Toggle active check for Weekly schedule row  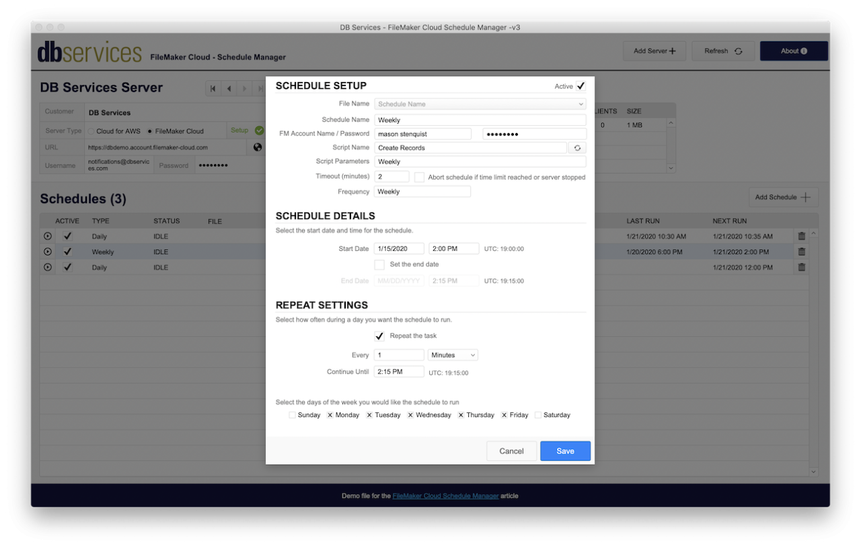[x=67, y=251]
